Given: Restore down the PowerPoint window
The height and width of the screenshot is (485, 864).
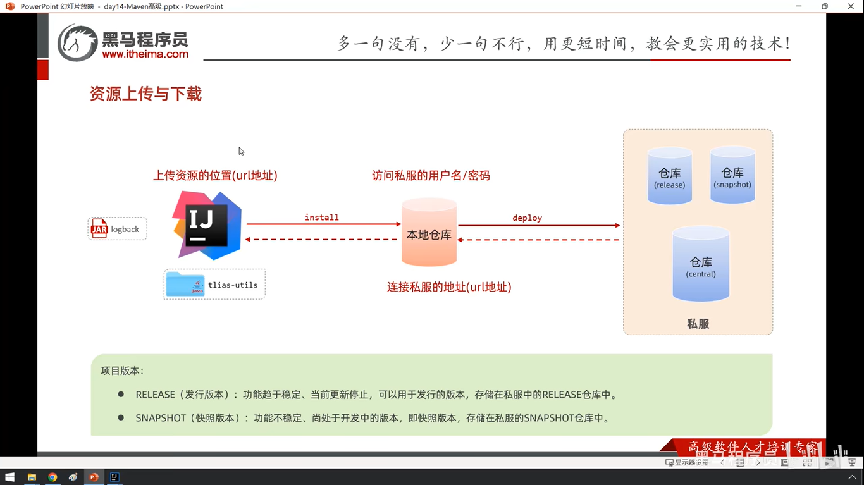Looking at the screenshot, I should tap(825, 6).
